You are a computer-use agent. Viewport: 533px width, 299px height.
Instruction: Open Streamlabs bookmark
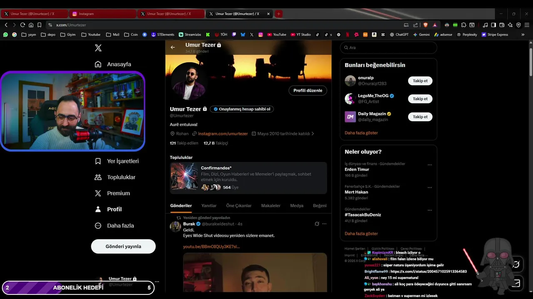tap(190, 34)
